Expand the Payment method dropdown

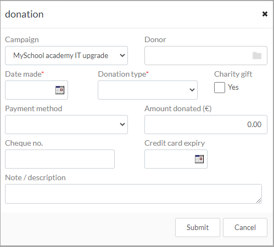[66, 124]
